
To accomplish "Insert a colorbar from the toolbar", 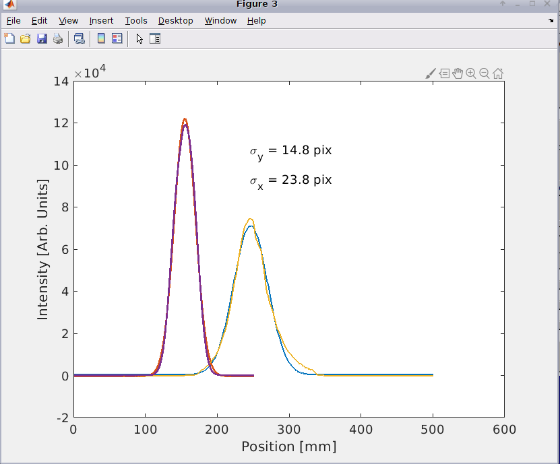I will click(x=101, y=38).
